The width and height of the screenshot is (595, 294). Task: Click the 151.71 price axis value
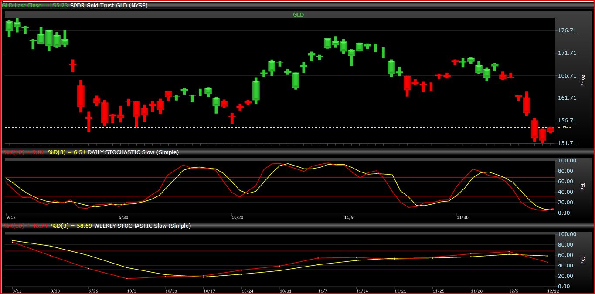pyautogui.click(x=567, y=143)
